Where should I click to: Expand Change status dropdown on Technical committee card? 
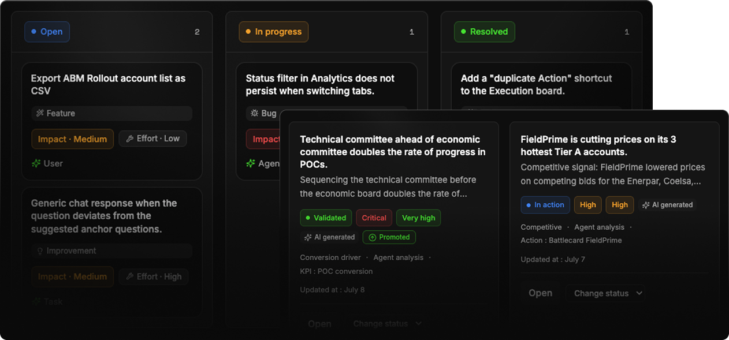(386, 324)
